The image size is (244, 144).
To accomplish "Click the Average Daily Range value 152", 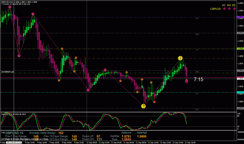I will [61, 133].
